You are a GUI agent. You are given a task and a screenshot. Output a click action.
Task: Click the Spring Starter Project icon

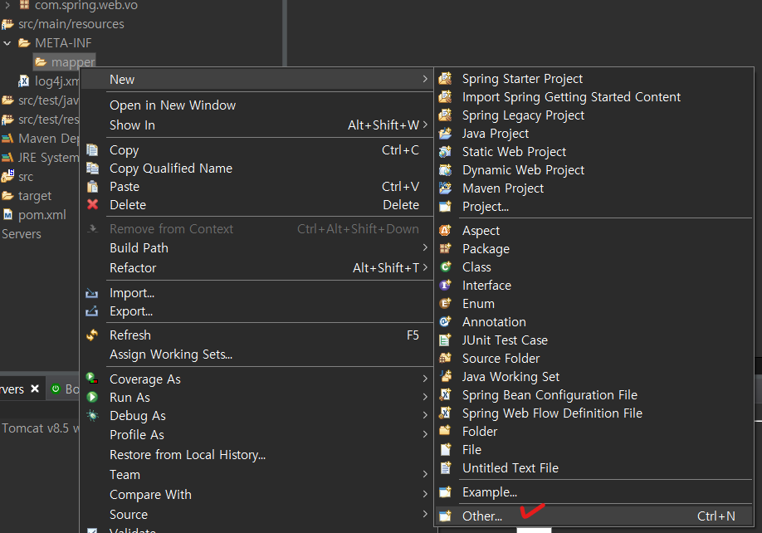pos(445,79)
